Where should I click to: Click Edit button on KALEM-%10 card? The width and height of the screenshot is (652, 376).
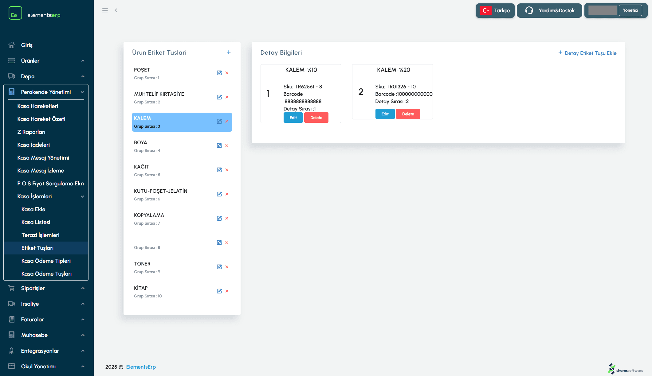293,118
